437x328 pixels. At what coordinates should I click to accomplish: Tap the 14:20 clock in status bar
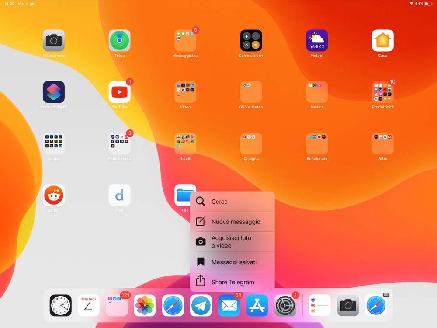9,3
